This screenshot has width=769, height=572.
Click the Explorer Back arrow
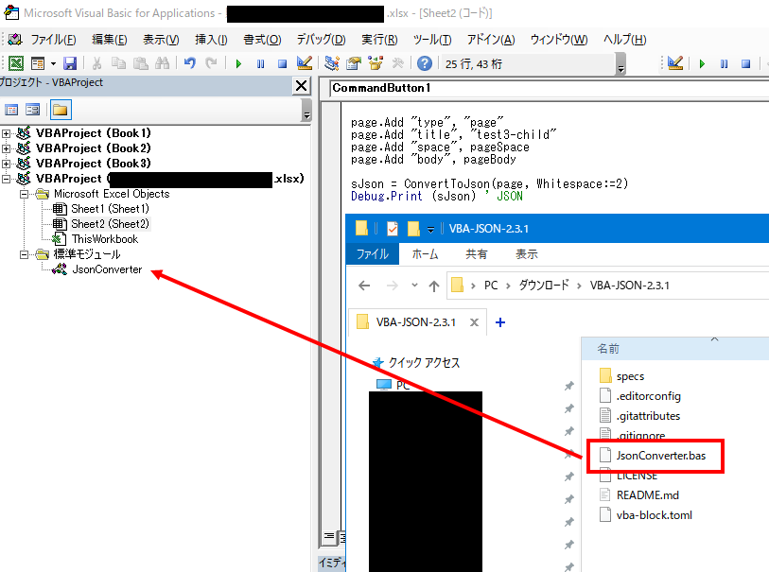364,286
